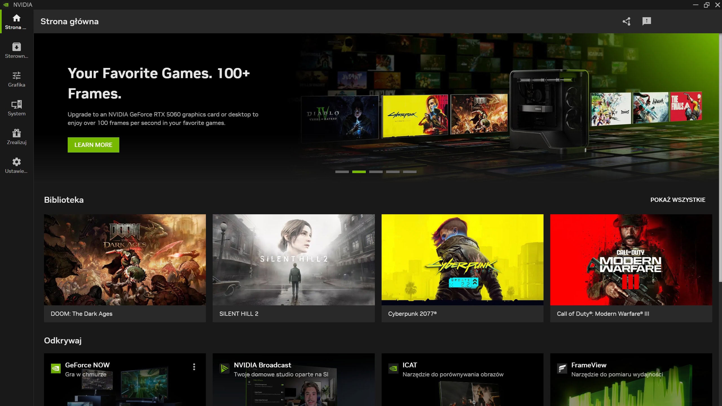Click the share icon in the header

(626, 21)
